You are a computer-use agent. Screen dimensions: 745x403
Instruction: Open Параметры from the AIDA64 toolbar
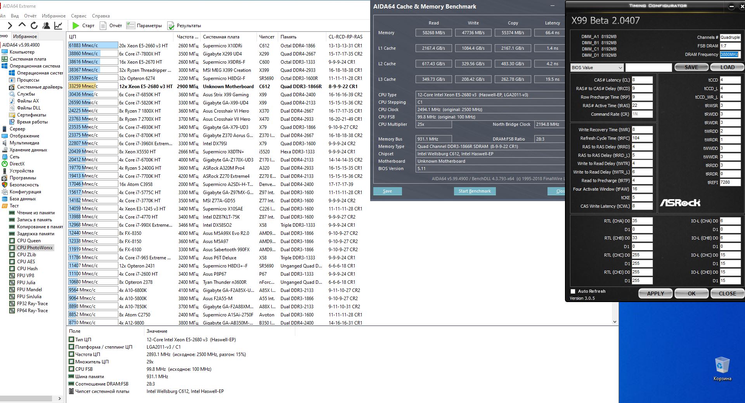[x=144, y=26]
